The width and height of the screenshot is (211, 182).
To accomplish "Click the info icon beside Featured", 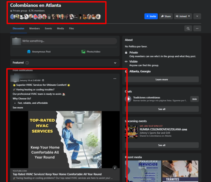I will tap(27, 63).
